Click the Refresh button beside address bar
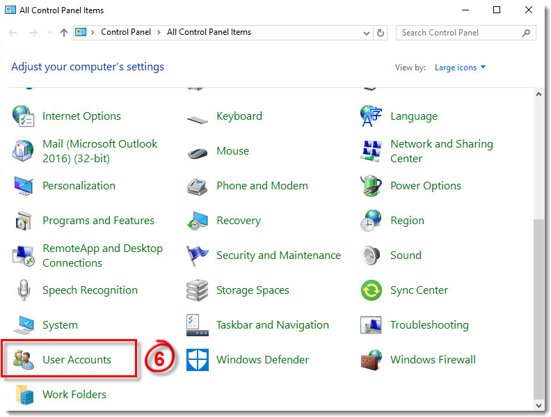The height and width of the screenshot is (417, 551). tap(381, 33)
